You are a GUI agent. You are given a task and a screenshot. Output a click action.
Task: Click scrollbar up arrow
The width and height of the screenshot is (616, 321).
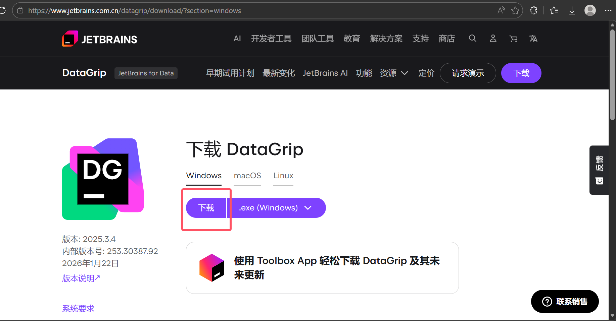pyautogui.click(x=612, y=25)
